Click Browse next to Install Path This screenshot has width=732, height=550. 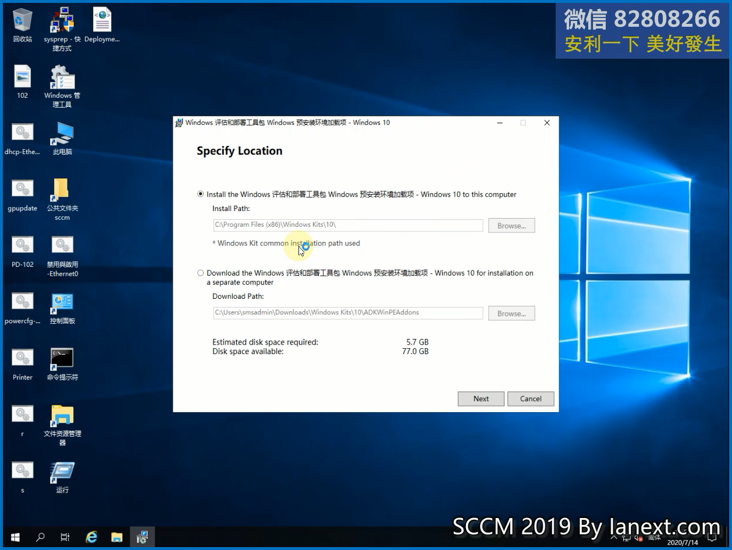tap(511, 226)
